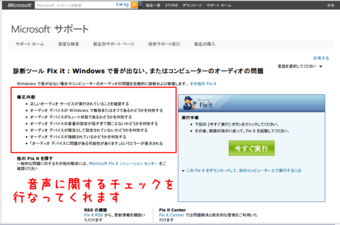340x225 pixels.
Task: Click bullet 正しいオーディオ サービスが実行されている
Action: pos(80,104)
